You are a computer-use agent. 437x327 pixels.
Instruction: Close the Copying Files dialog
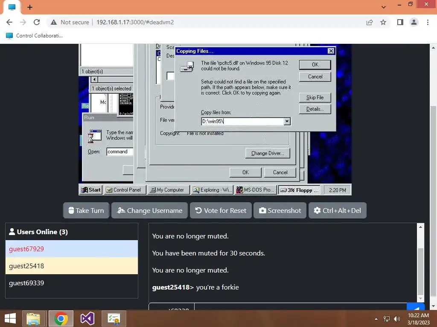click(x=331, y=51)
